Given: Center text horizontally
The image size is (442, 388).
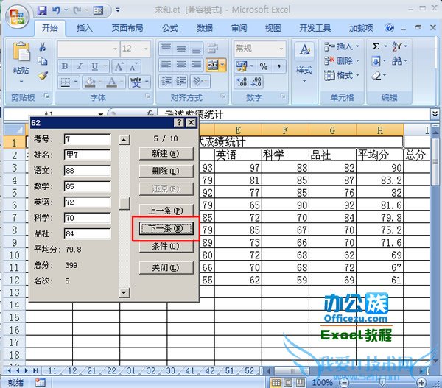Looking at the screenshot, I should pos(181,66).
